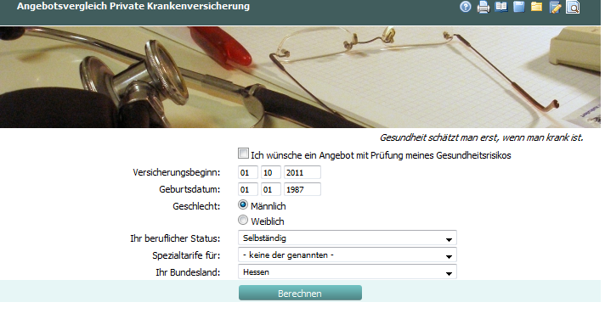Click the notepad with pencil edit icon

click(555, 7)
